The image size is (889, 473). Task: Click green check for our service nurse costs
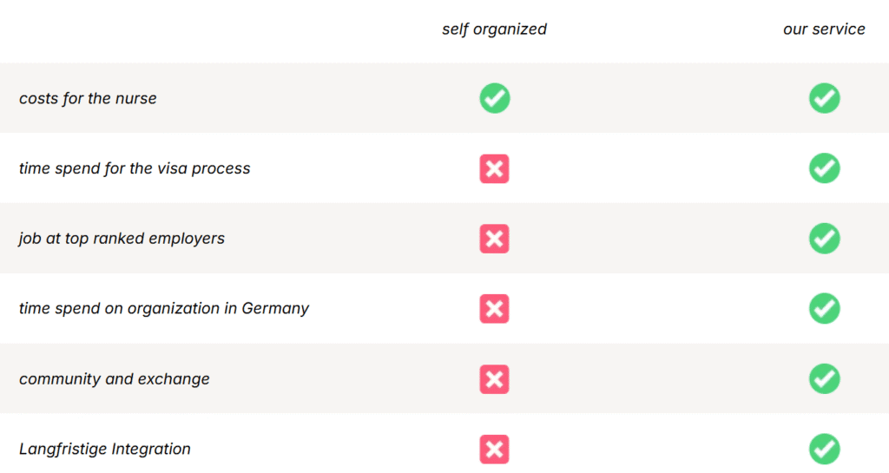pyautogui.click(x=824, y=98)
